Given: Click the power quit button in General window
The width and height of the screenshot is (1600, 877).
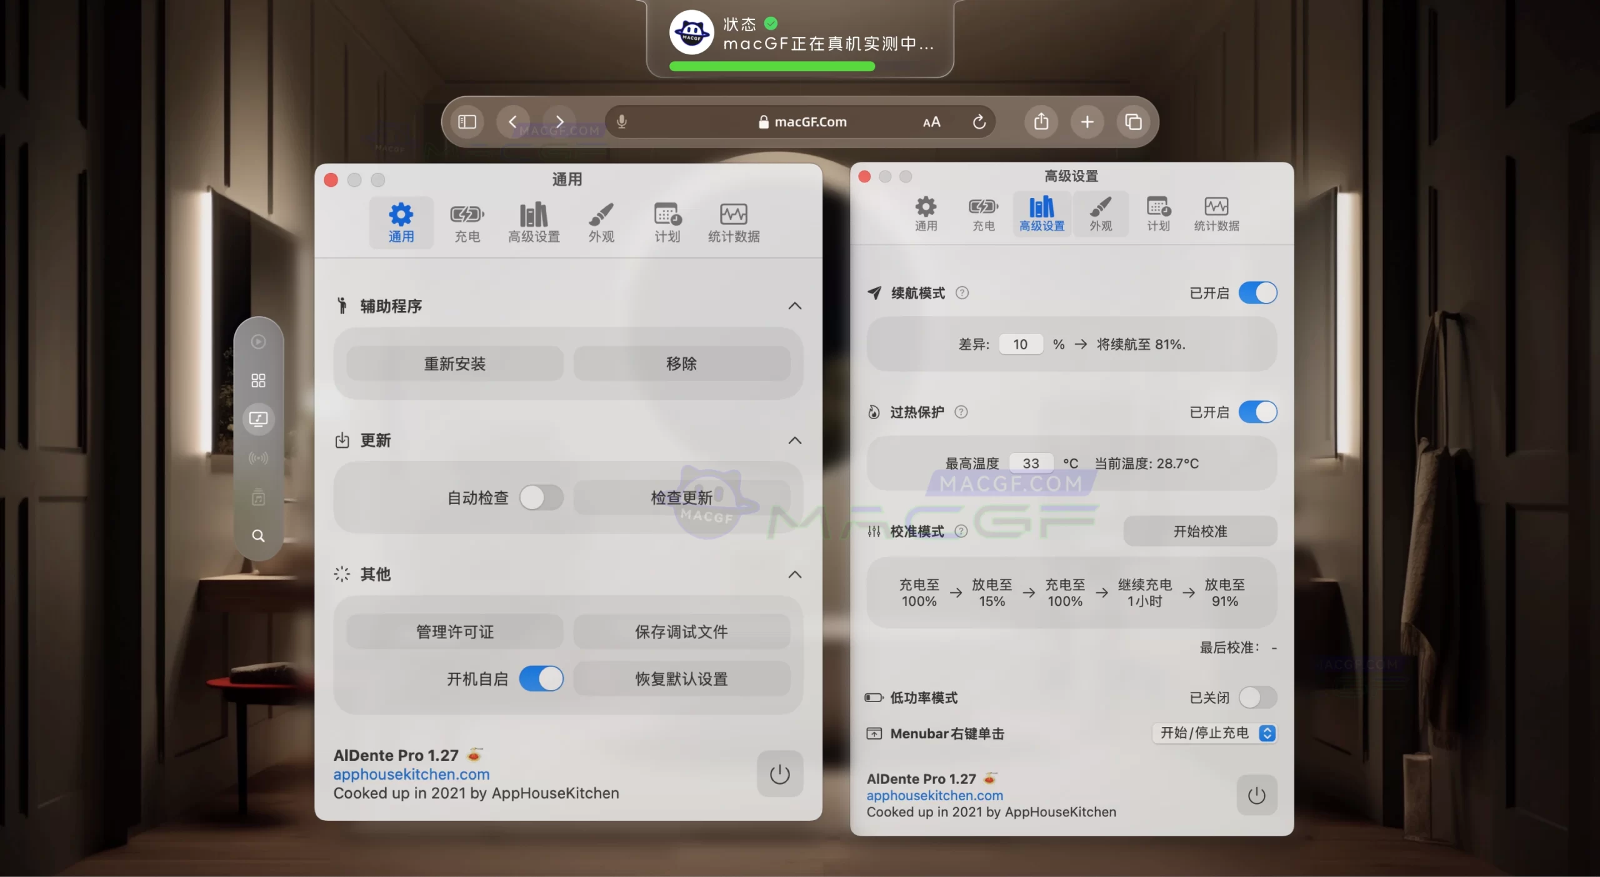Looking at the screenshot, I should [779, 774].
